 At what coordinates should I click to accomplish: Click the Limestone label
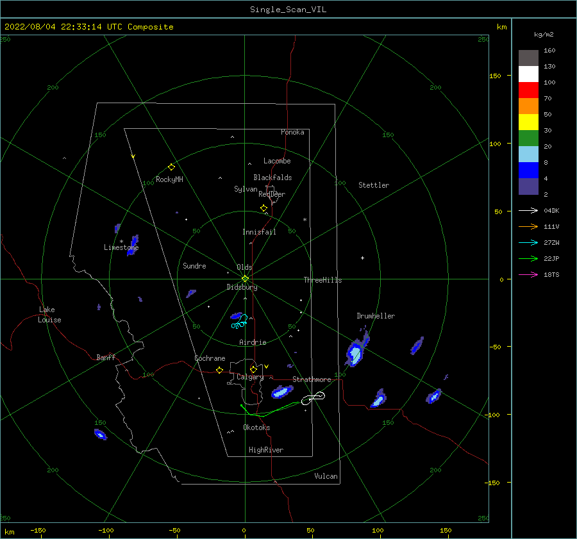coord(121,247)
